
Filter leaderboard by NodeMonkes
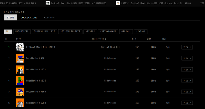click(x=22, y=32)
